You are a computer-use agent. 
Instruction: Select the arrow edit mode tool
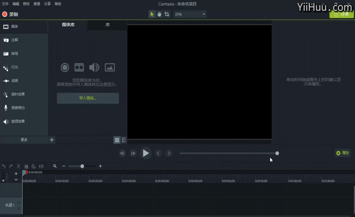tap(152, 14)
